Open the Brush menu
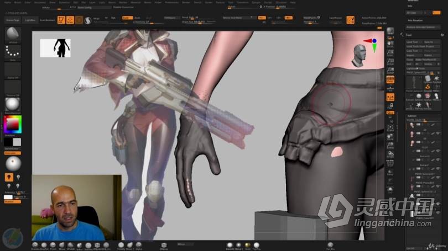Image resolution: width=448 pixels, height=251 pixels. [x=18, y=2]
